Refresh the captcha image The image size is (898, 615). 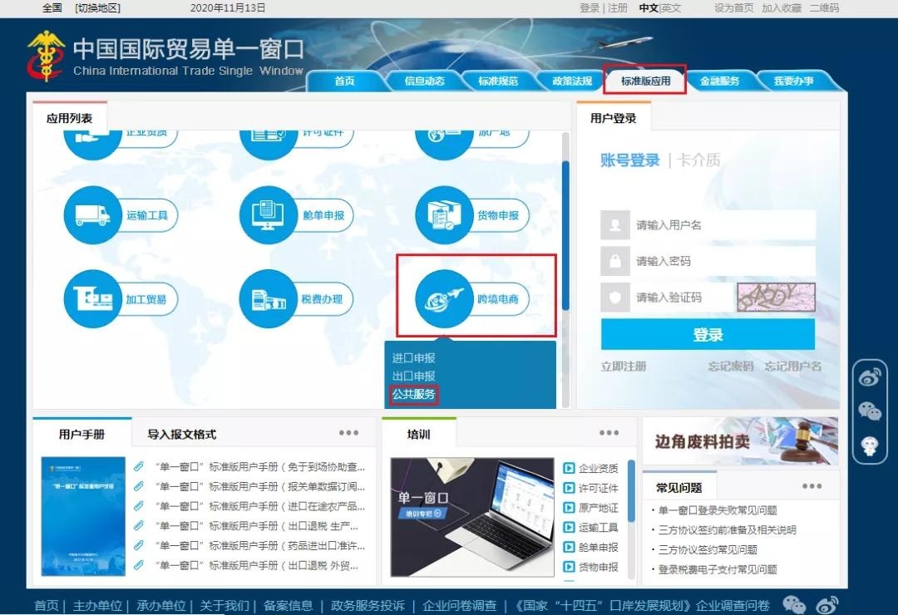(x=776, y=298)
